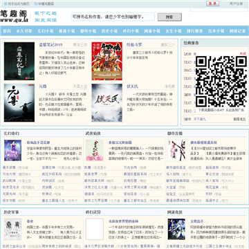Click the red 登录 login button
This screenshot has width=249, height=249.
[x=212, y=3]
